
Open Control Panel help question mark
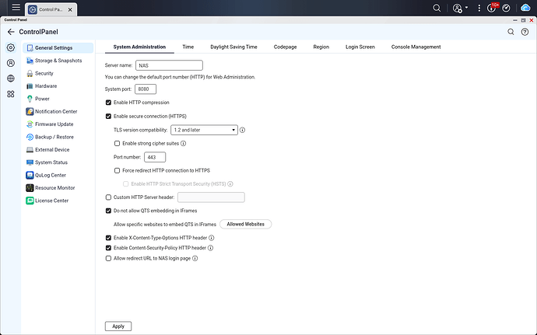[525, 32]
